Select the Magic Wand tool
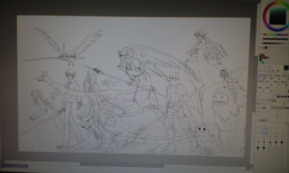The image size is (289, 173). [269, 67]
